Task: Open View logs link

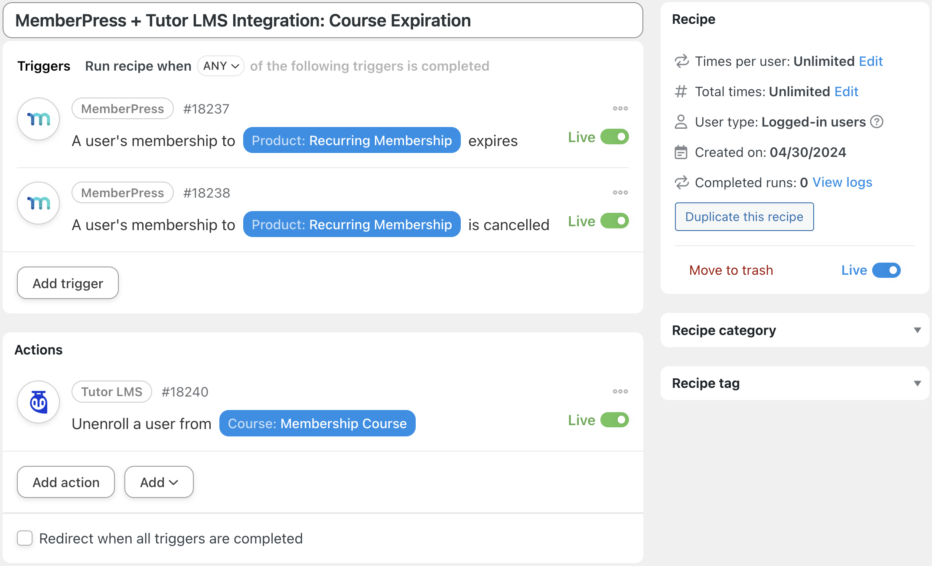Action: coord(842,182)
